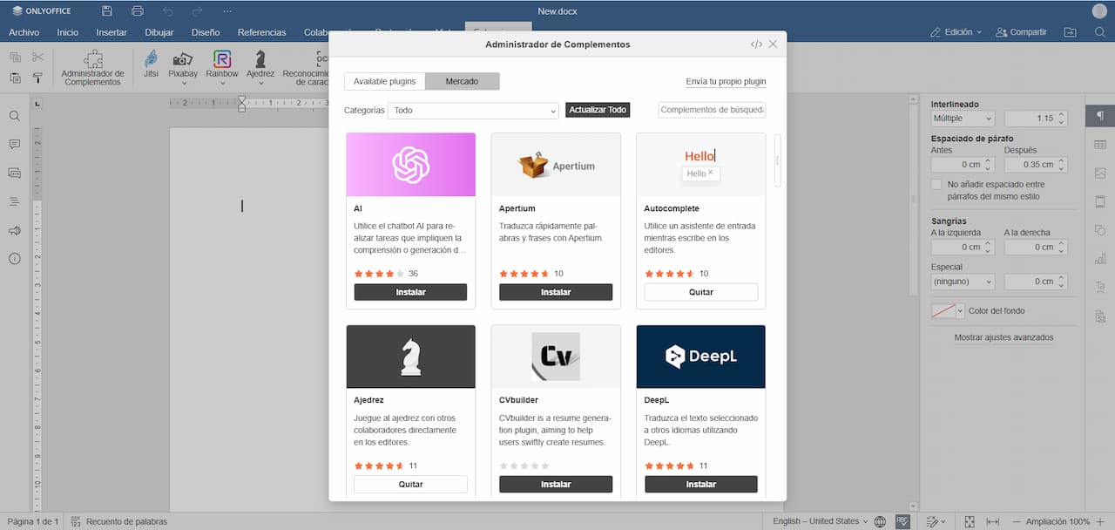Switch to the Insertar tab

111,32
